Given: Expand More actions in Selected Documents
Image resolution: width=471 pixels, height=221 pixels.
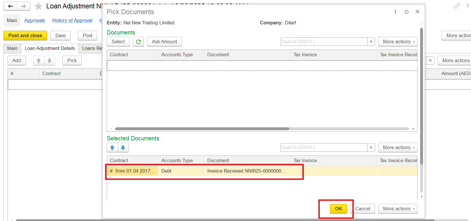Looking at the screenshot, I should click(x=397, y=148).
